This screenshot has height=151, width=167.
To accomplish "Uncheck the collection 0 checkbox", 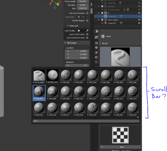I will [102, 13].
